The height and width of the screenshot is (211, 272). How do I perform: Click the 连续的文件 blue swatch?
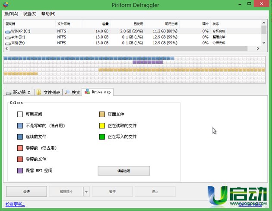click(20, 137)
